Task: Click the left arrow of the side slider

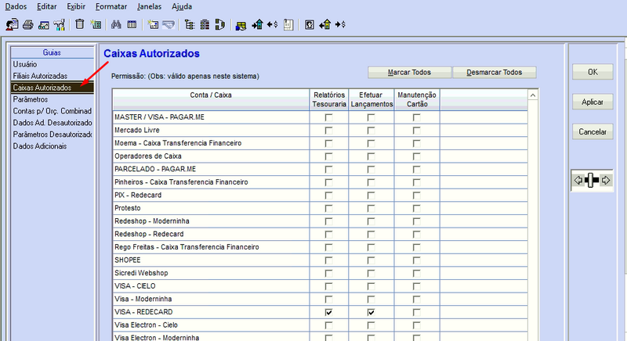Action: 578,180
